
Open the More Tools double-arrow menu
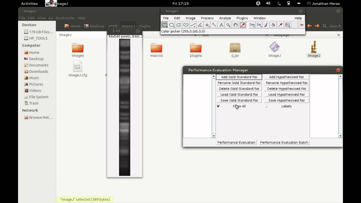(301, 25)
